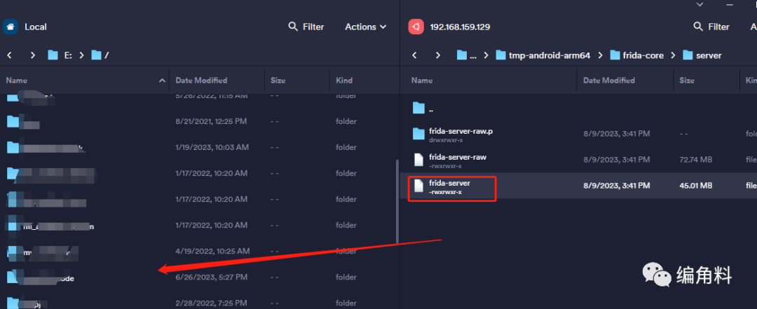The height and width of the screenshot is (309, 757).
Task: Click the 72.74 MB size cell
Action: 696,160
